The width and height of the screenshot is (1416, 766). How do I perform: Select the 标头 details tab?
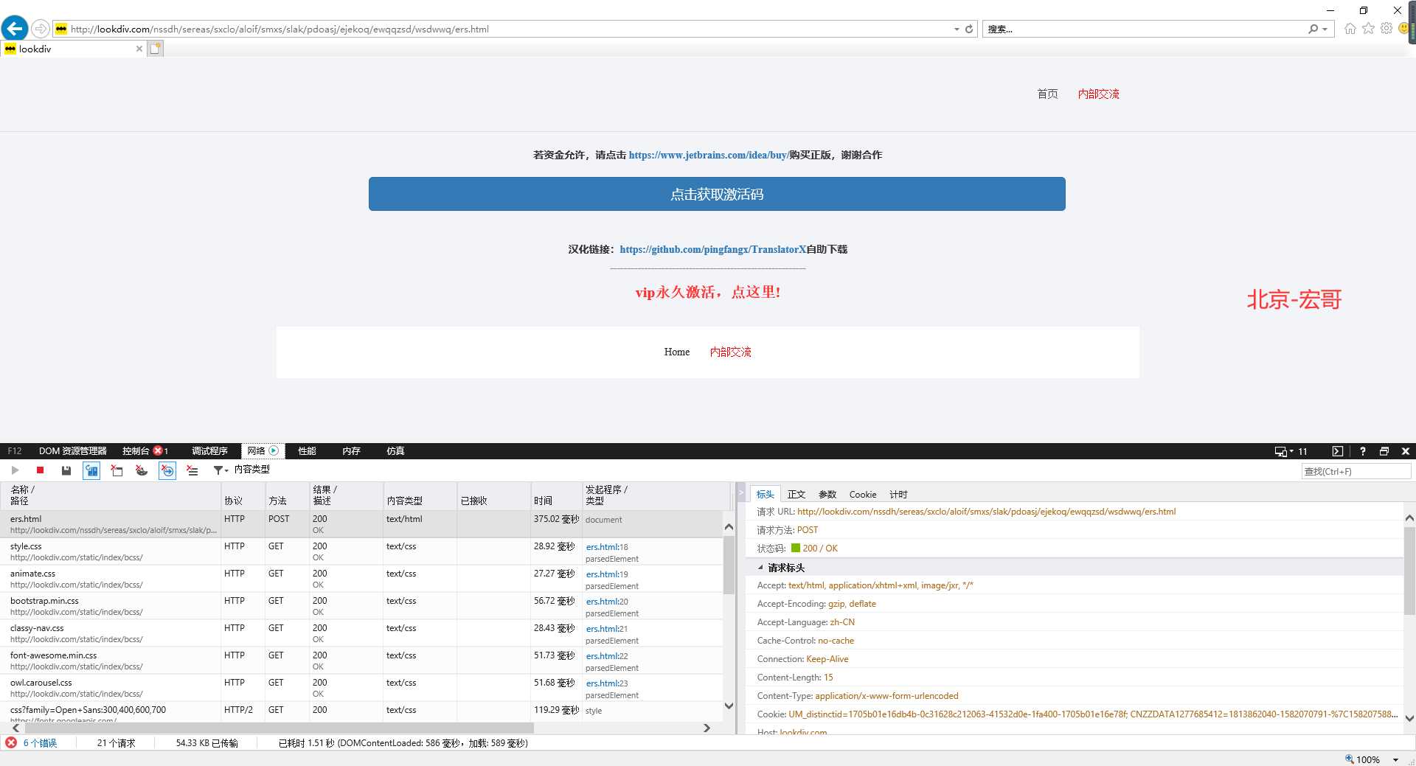pos(765,495)
